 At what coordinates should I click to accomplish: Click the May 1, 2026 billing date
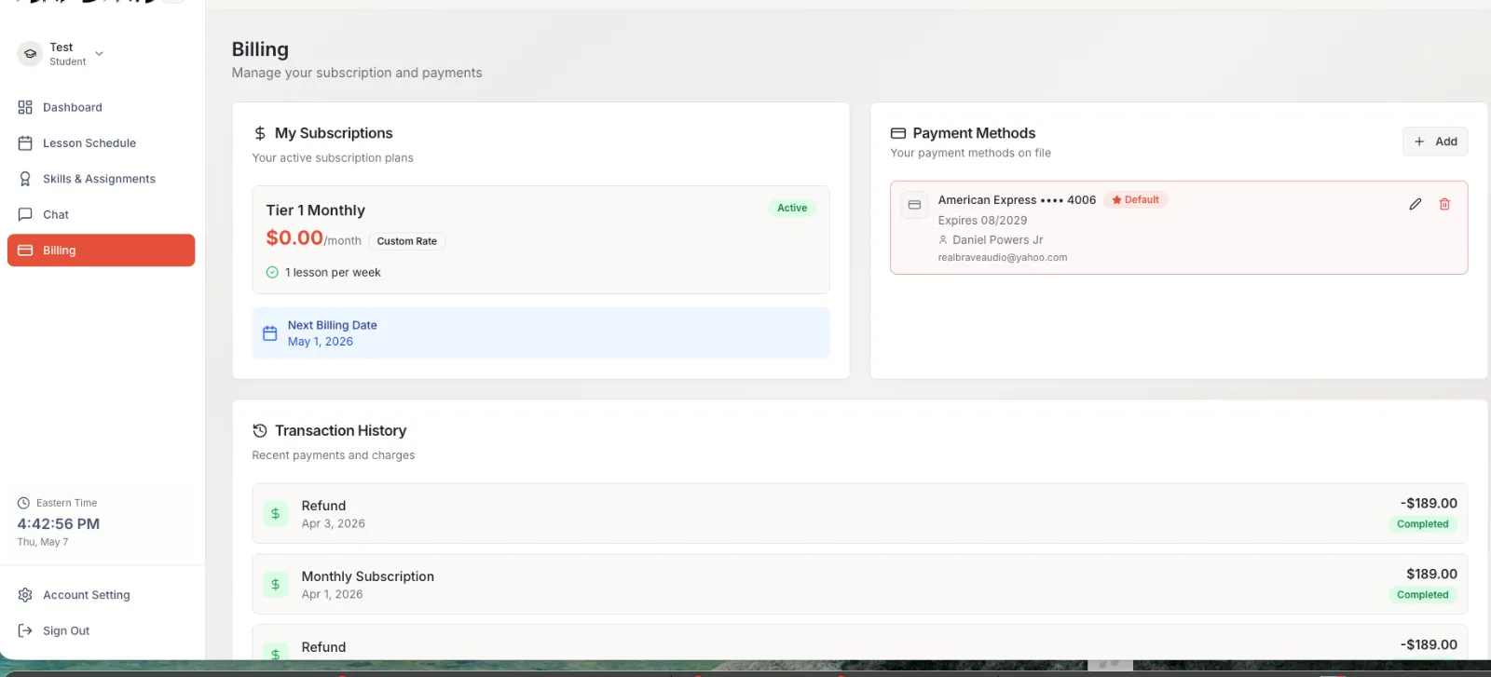point(321,342)
